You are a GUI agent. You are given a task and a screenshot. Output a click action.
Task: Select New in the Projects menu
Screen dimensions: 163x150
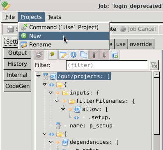(64, 36)
